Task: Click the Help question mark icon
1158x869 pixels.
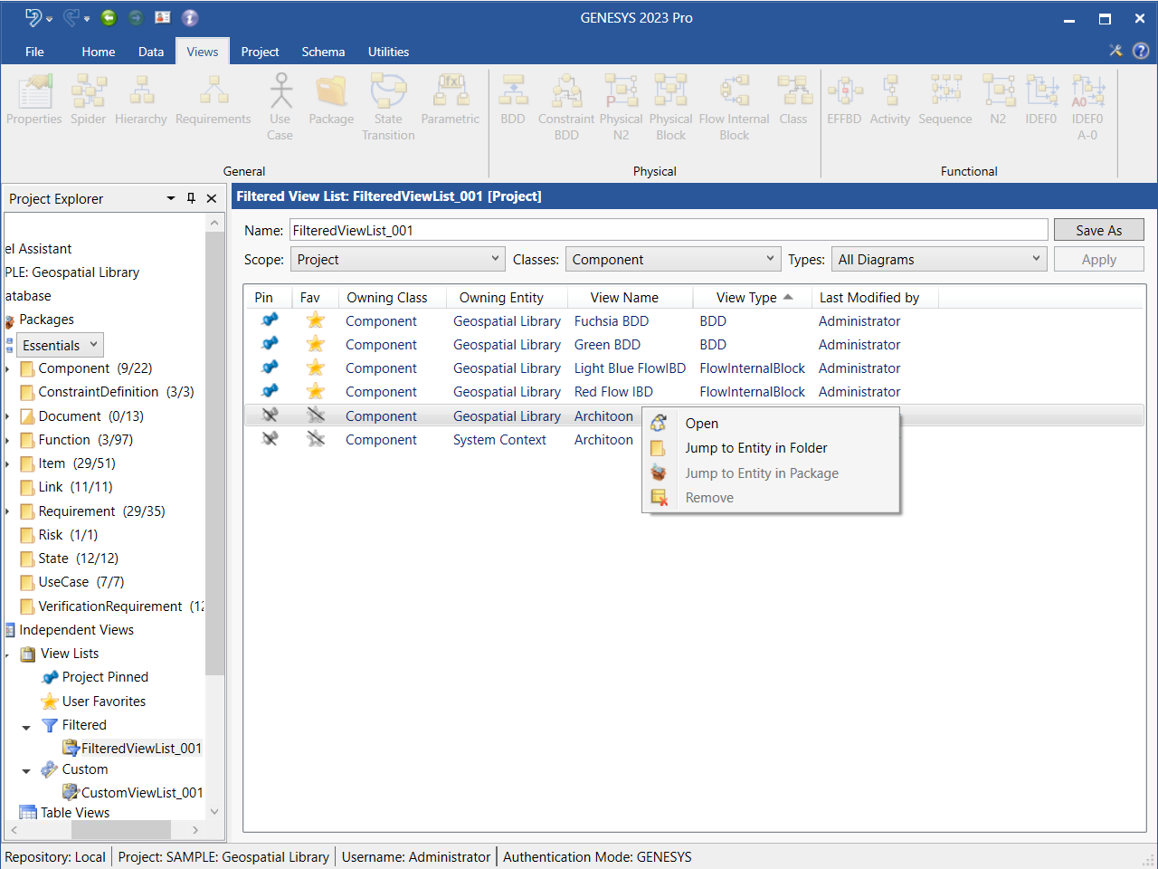Action: point(1141,51)
